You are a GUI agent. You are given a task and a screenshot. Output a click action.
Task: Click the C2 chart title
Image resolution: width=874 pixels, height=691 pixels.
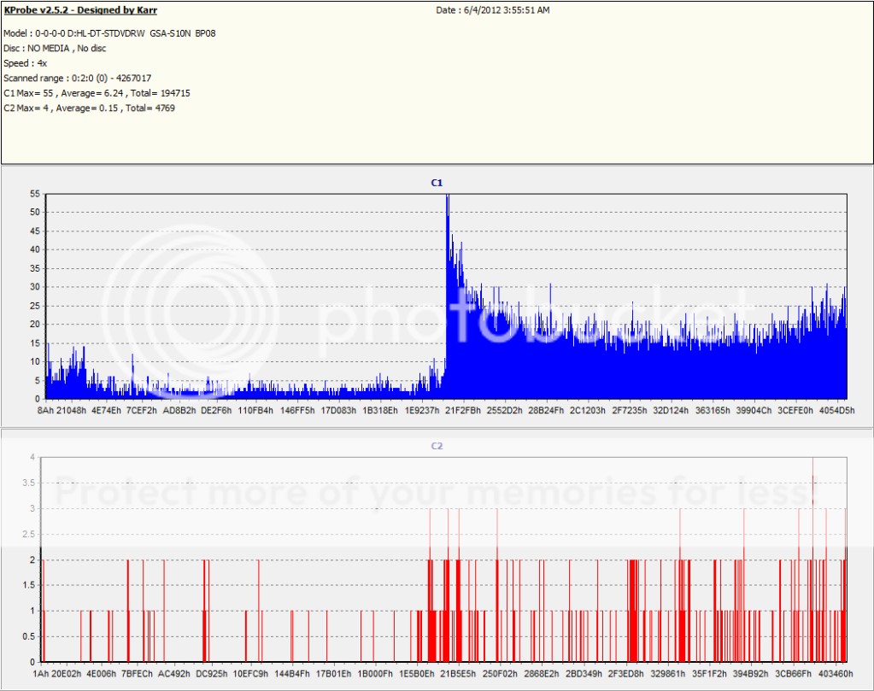437,446
